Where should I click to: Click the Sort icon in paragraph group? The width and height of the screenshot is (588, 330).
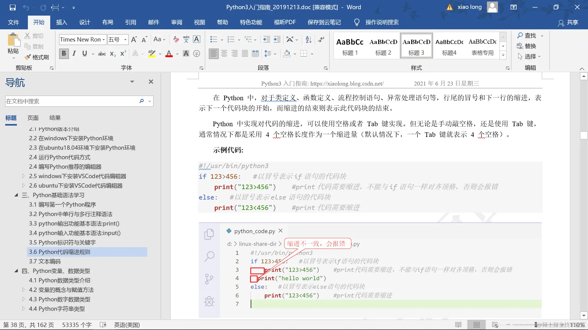point(308,39)
